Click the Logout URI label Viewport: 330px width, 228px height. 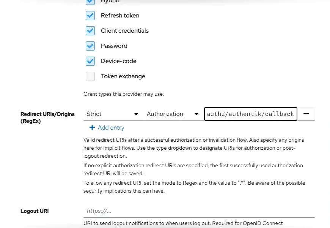point(35,211)
